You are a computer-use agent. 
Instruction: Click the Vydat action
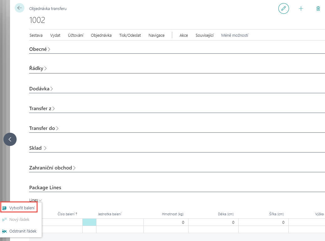(55, 35)
